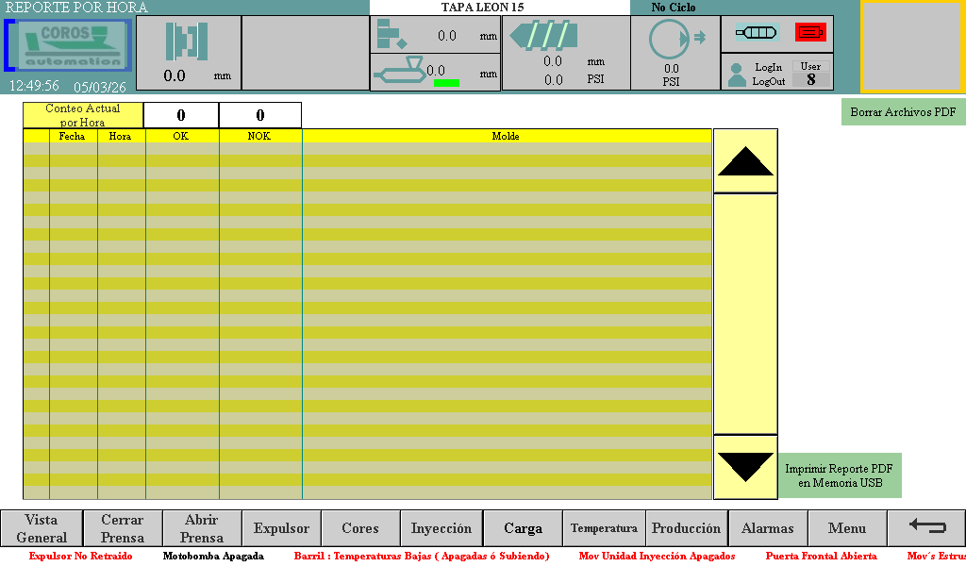Viewport: 966px width, 566px height.
Task: Click the report scrollbar track
Action: tap(745, 313)
